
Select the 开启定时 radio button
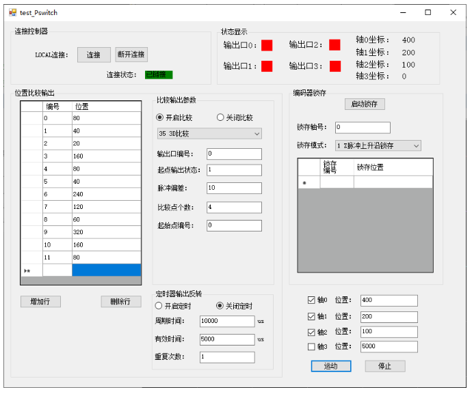[159, 306]
